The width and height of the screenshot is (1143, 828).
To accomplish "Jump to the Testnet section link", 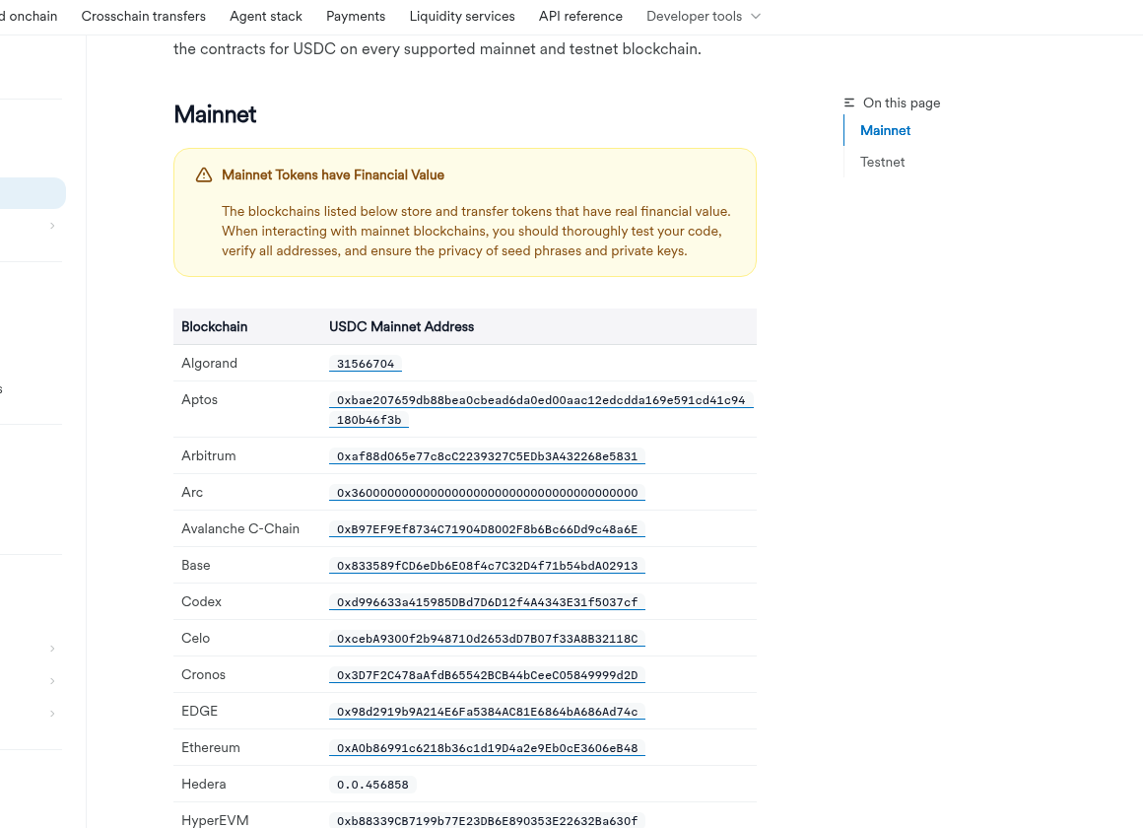I will (882, 162).
